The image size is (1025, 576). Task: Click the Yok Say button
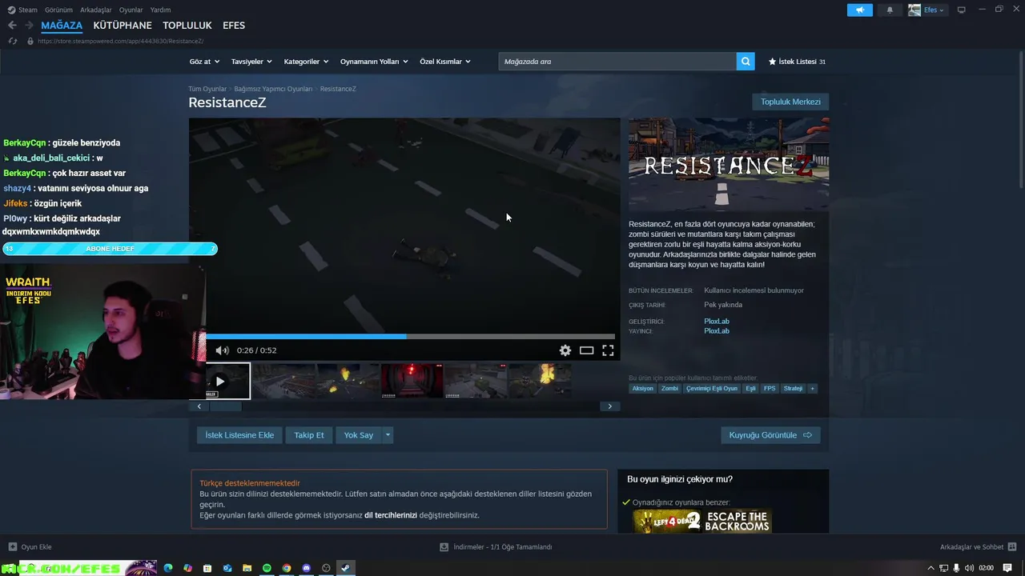click(359, 435)
